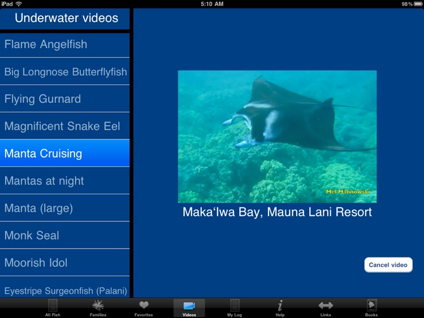The image size is (424, 318).
Task: Open the Monk Seal video
Action: 64,236
